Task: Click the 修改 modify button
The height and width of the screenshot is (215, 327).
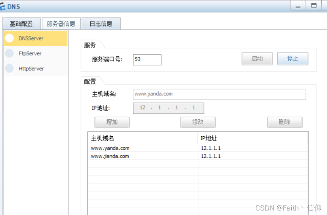Action: tap(198, 122)
